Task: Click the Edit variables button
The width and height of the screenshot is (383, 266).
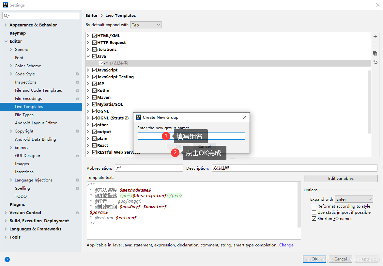Action: click(x=341, y=178)
